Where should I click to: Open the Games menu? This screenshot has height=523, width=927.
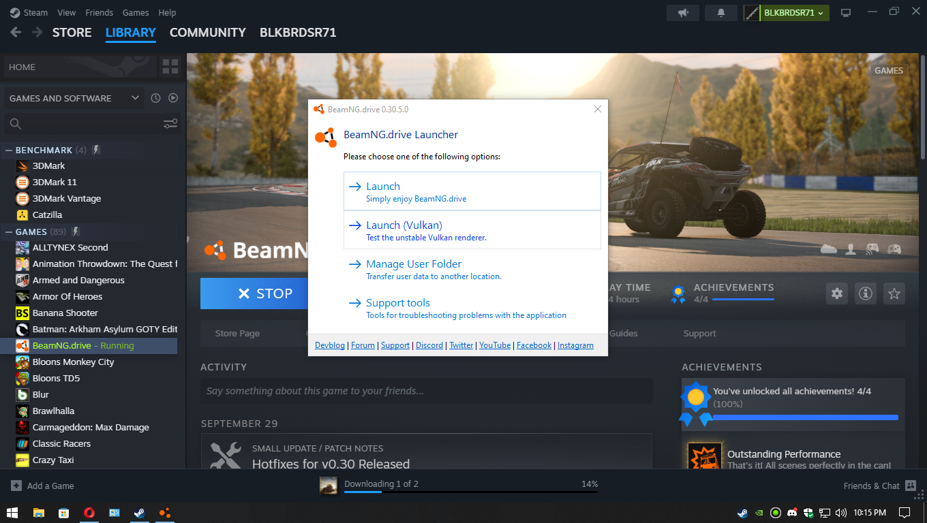click(x=136, y=12)
